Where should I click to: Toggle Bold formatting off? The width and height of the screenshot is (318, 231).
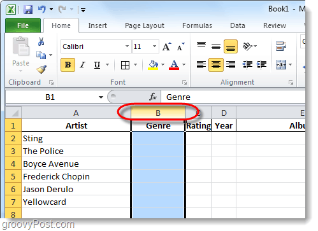tap(68, 65)
